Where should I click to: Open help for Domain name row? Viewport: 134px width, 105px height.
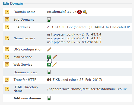[7, 12]
